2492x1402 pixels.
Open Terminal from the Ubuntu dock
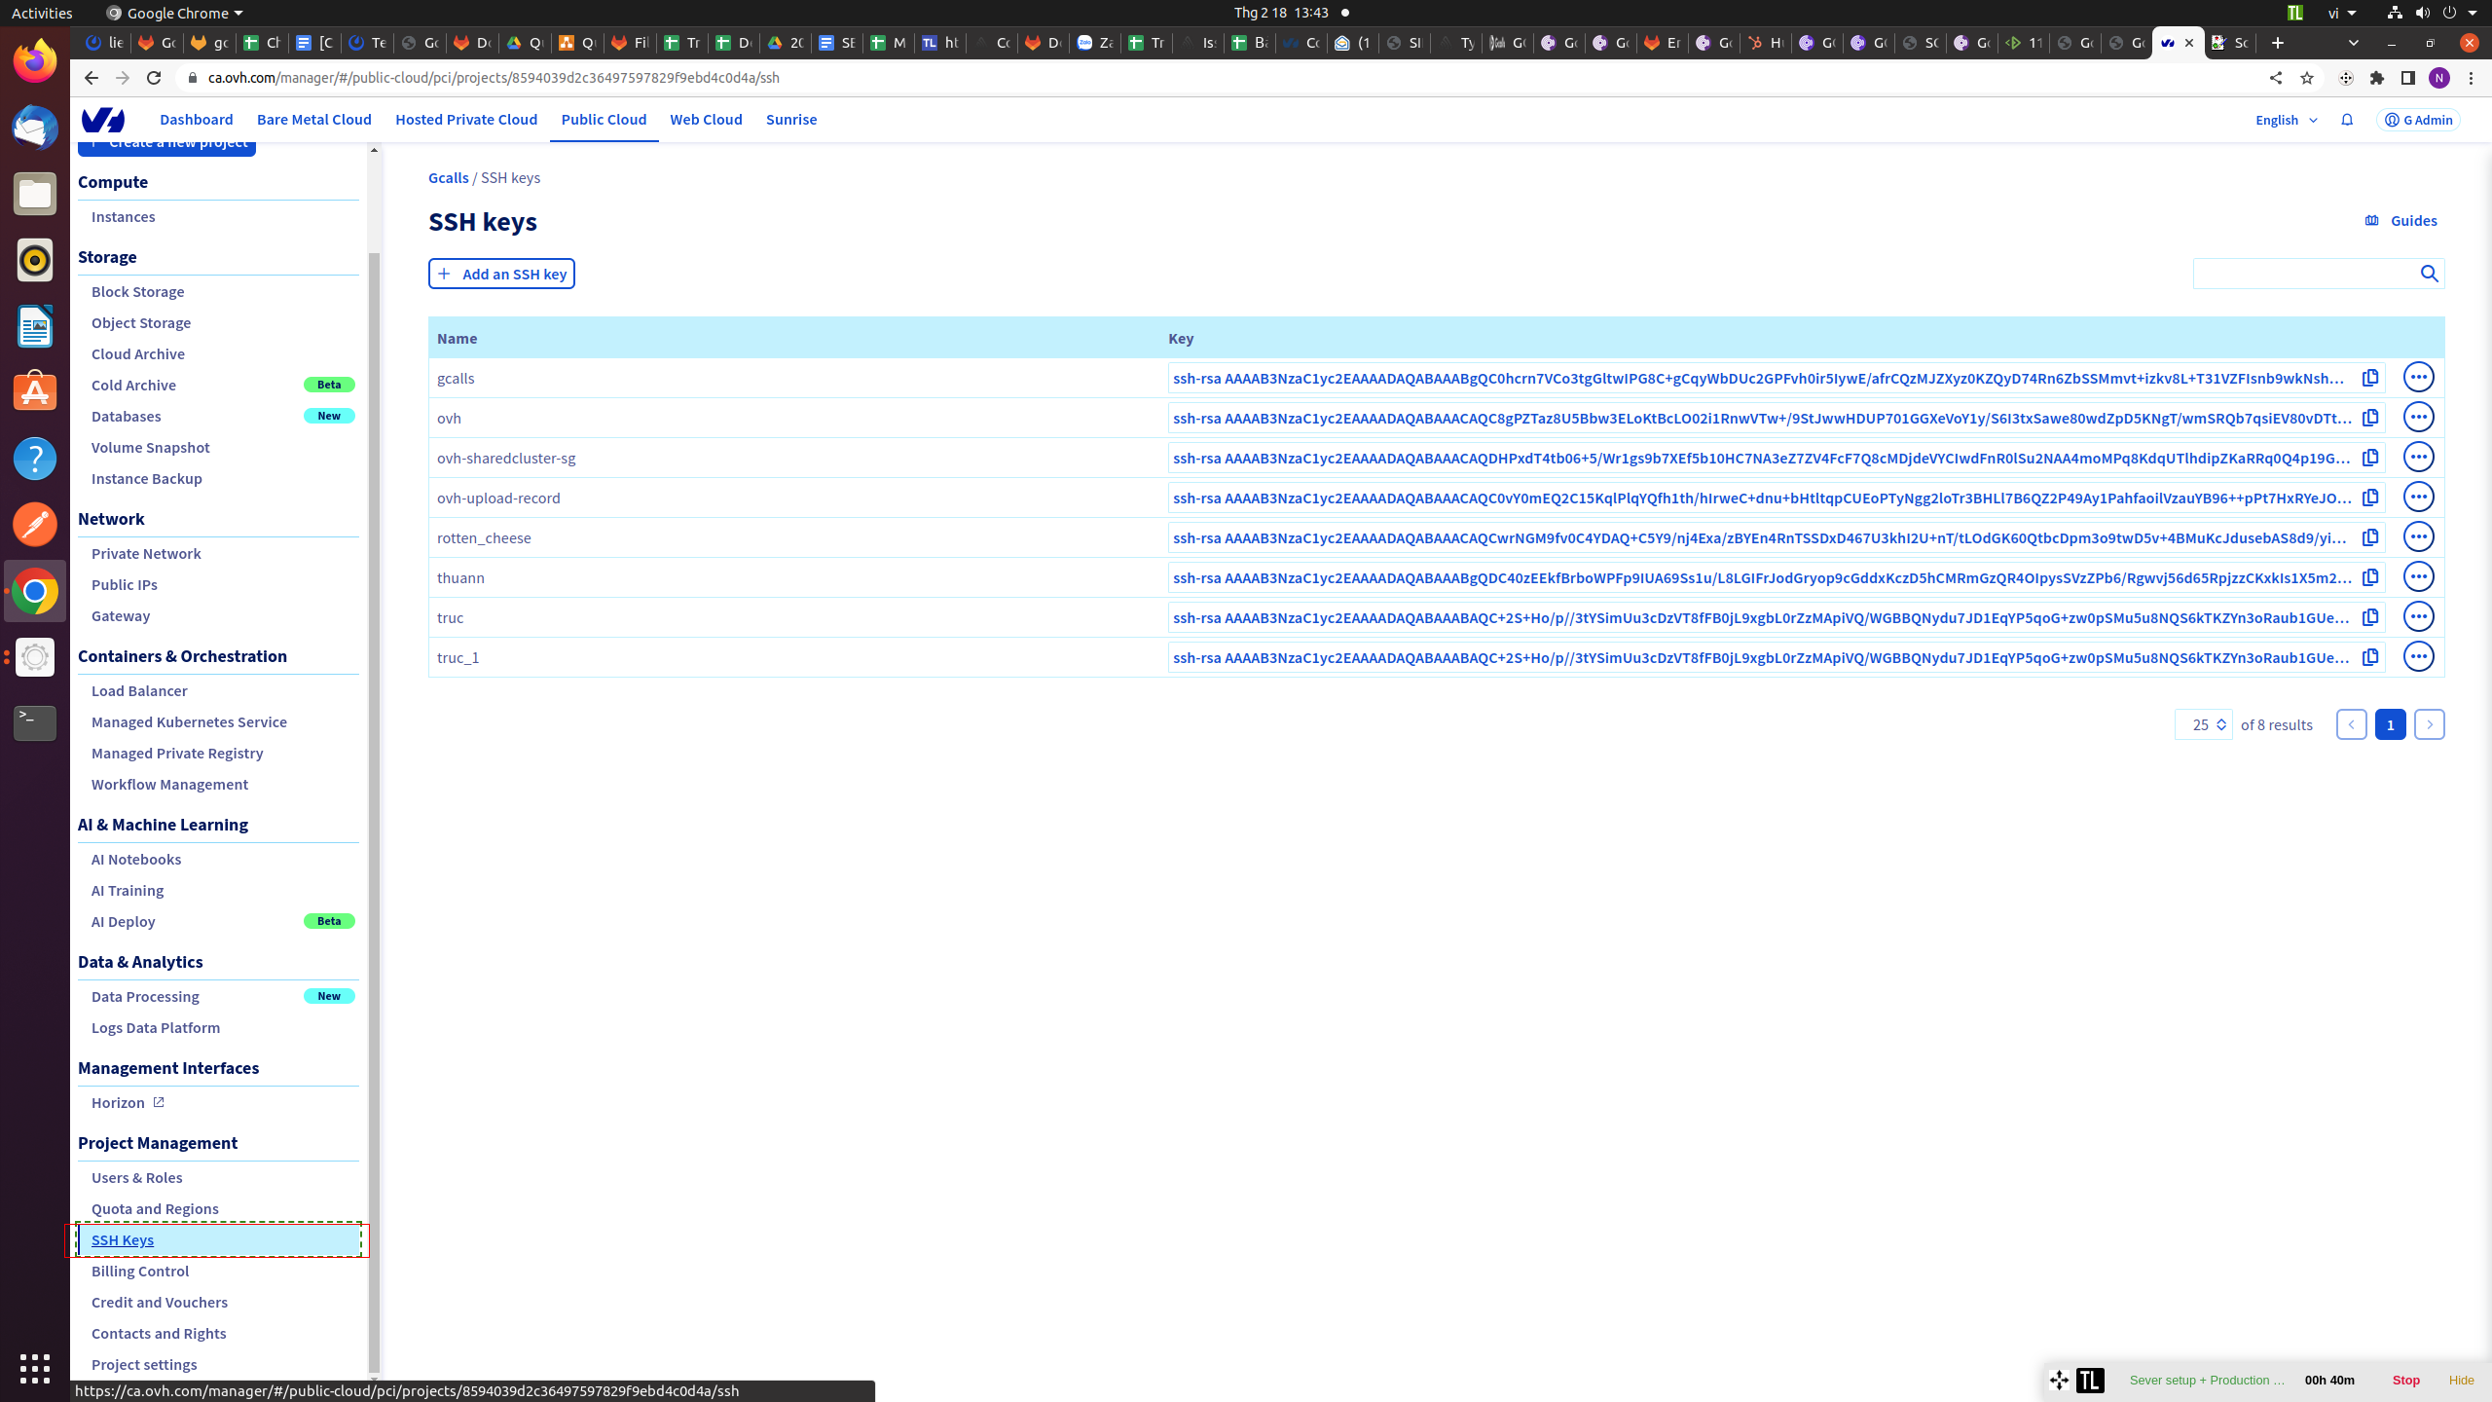click(x=35, y=722)
